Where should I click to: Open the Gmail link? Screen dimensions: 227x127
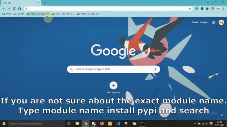pos(195,22)
